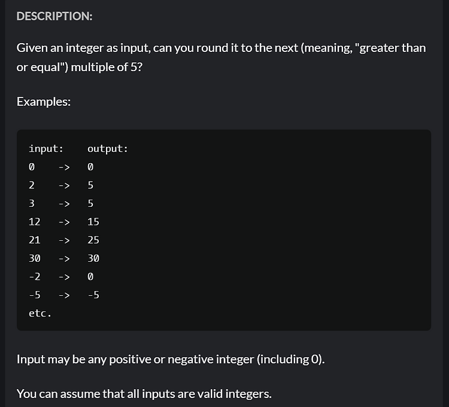Click the arrow beside input 3
This screenshot has height=407, width=449.
coord(64,204)
